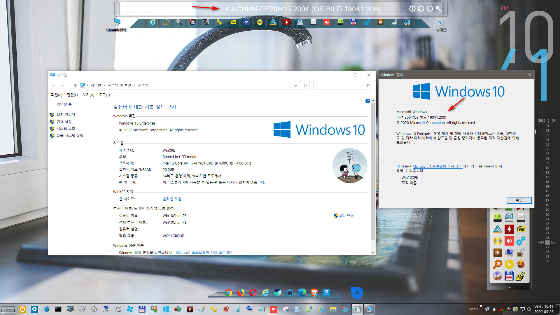Image resolution: width=560 pixels, height=315 pixels.
Task: Click the gold disc icon in top dock
Action: coord(260,22)
